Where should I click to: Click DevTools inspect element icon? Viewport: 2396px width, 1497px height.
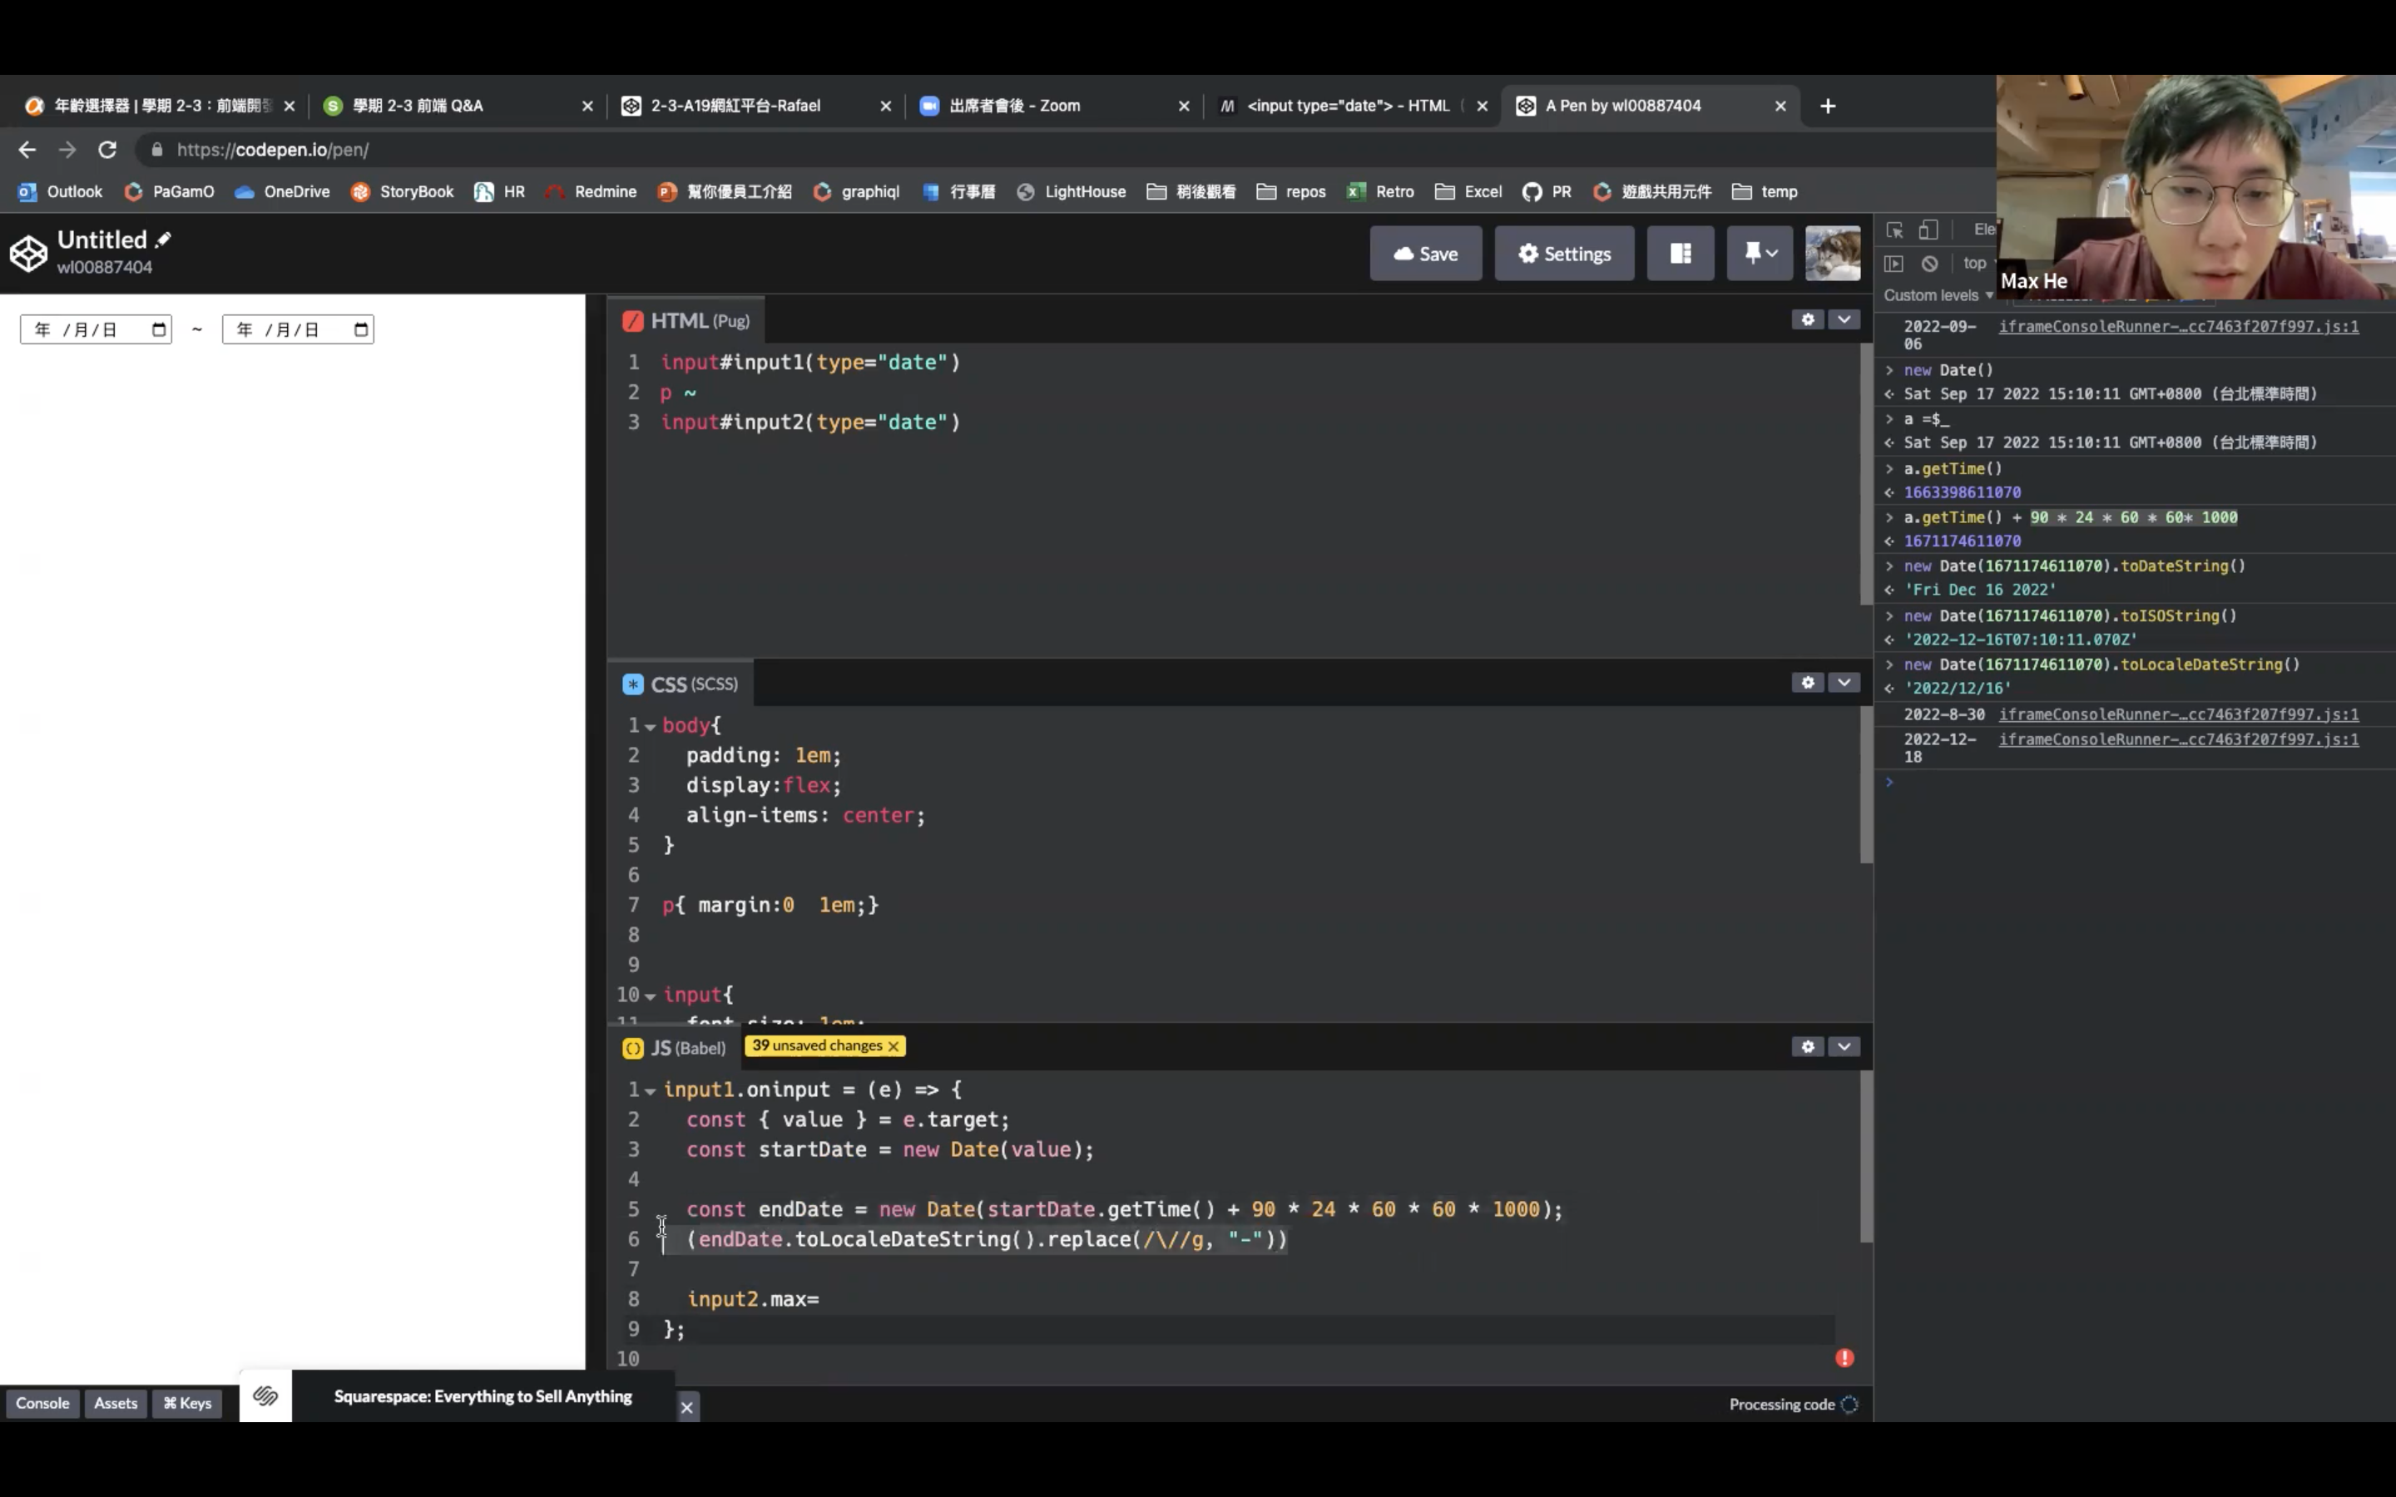(x=1894, y=230)
